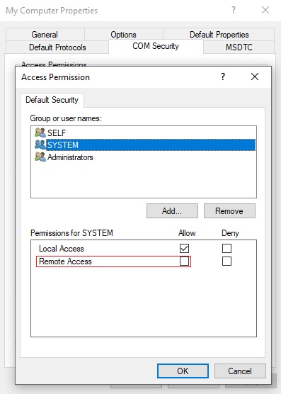Open the Default Properties tab
This screenshot has width=281, height=394.
219,35
